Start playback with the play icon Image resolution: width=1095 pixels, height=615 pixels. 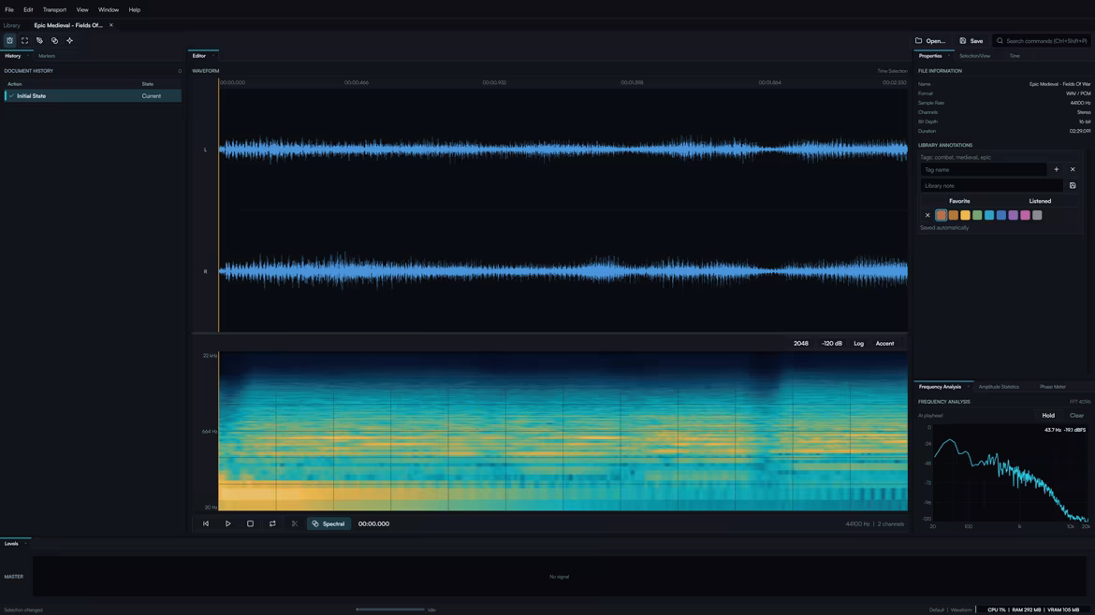[227, 523]
